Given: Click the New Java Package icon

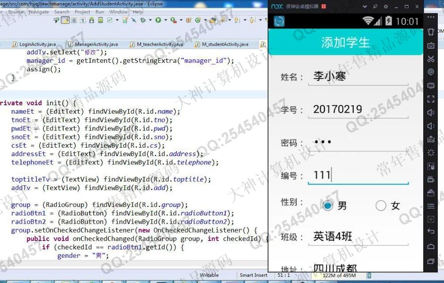Looking at the screenshot, I should 189,20.
